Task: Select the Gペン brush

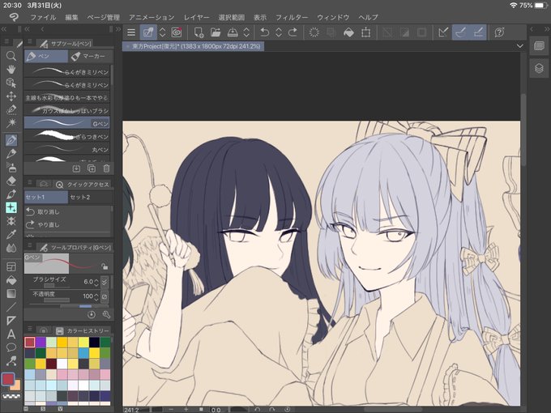Action: (66, 123)
